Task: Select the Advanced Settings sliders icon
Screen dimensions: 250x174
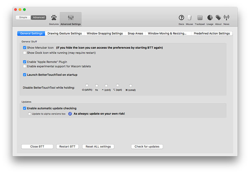Action: [x=71, y=17]
